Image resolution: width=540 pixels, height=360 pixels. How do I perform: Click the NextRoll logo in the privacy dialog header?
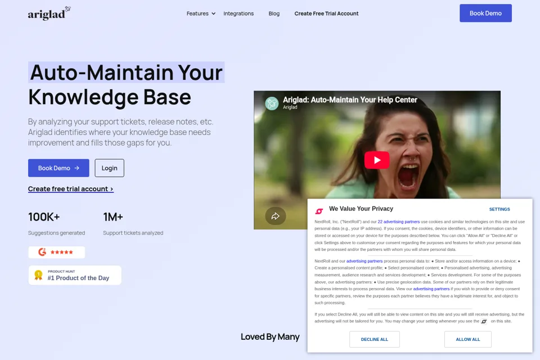(319, 211)
